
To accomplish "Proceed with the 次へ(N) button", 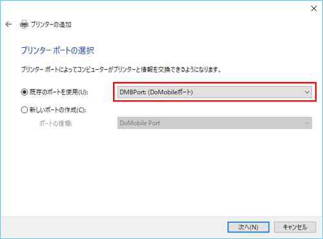I will point(248,227).
